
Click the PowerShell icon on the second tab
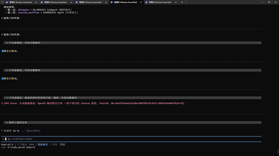(42, 2)
